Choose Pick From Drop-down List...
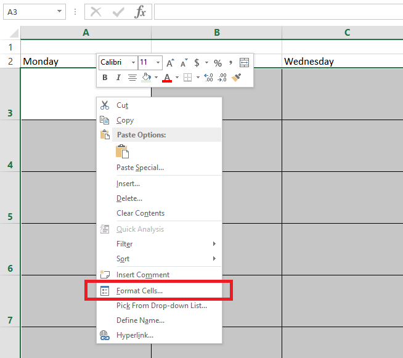 tap(159, 306)
